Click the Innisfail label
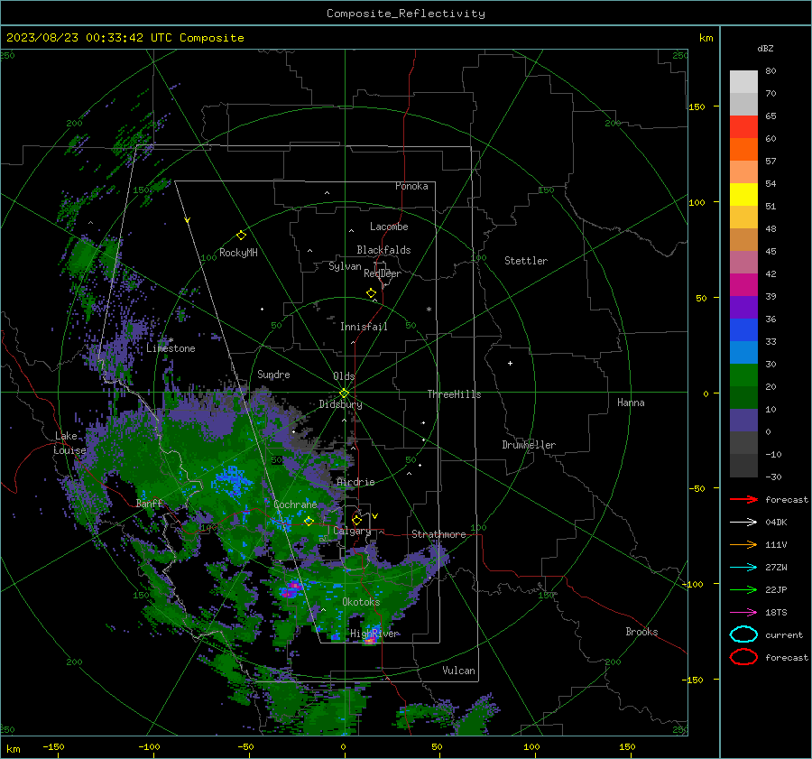Image resolution: width=812 pixels, height=759 pixels. point(364,327)
